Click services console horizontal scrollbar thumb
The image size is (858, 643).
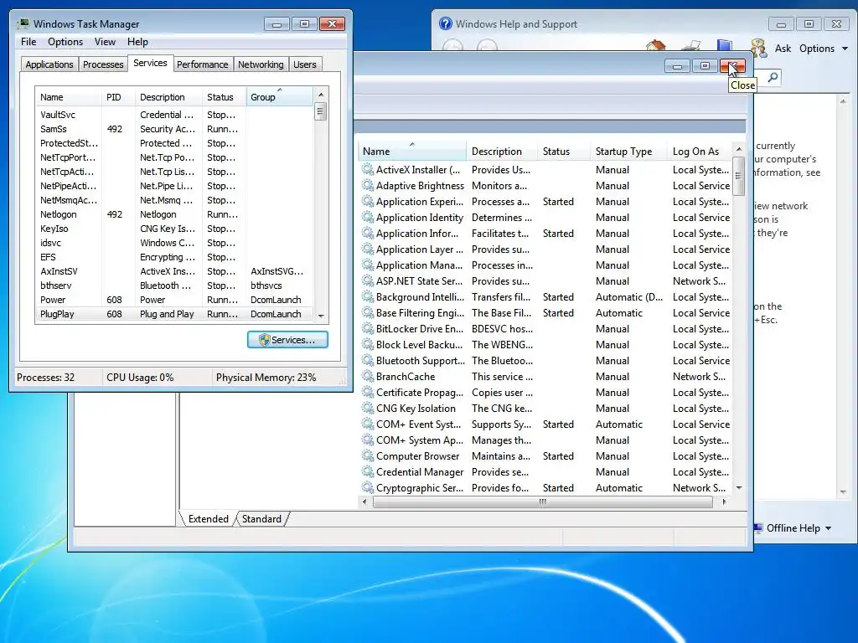click(542, 502)
